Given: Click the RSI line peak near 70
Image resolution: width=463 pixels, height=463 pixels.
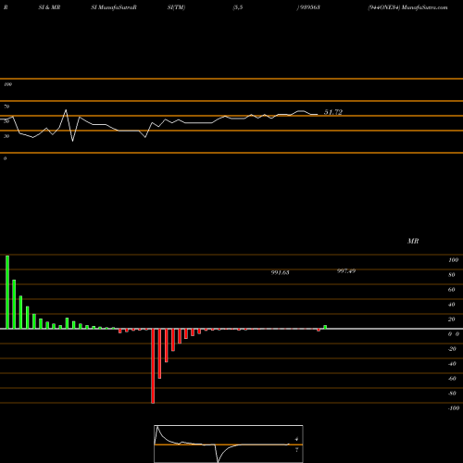Looking at the screenshot, I should (x=66, y=110).
